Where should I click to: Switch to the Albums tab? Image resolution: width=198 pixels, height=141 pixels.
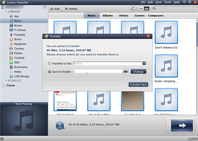tap(108, 15)
